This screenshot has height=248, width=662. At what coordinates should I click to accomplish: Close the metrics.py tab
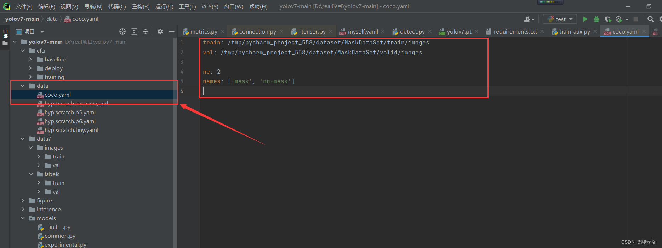pyautogui.click(x=222, y=31)
